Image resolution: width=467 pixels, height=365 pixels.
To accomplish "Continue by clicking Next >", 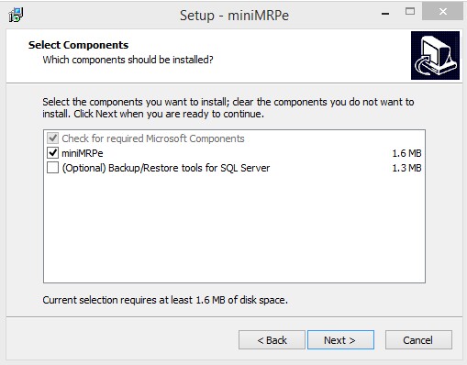I will (x=340, y=339).
